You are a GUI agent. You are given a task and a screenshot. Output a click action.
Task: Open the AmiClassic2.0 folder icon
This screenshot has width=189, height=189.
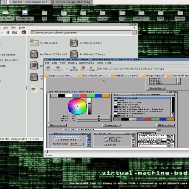tap(34, 43)
